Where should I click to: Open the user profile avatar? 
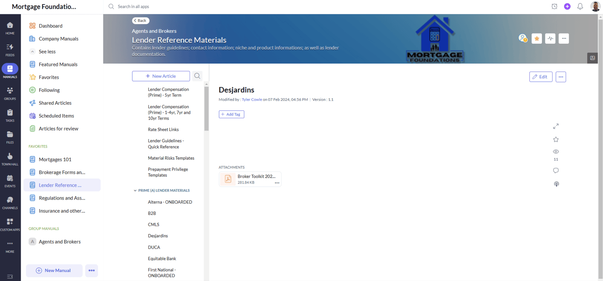tap(595, 6)
